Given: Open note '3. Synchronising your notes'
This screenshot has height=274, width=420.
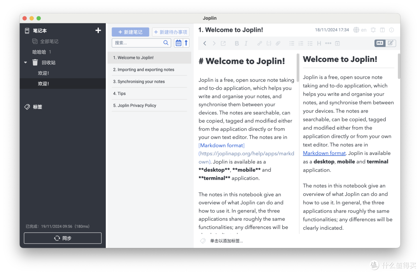Looking at the screenshot, I should (x=149, y=81).
